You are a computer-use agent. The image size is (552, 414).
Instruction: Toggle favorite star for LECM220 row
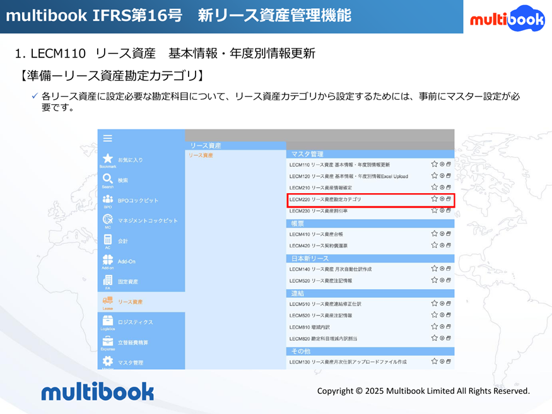(435, 199)
